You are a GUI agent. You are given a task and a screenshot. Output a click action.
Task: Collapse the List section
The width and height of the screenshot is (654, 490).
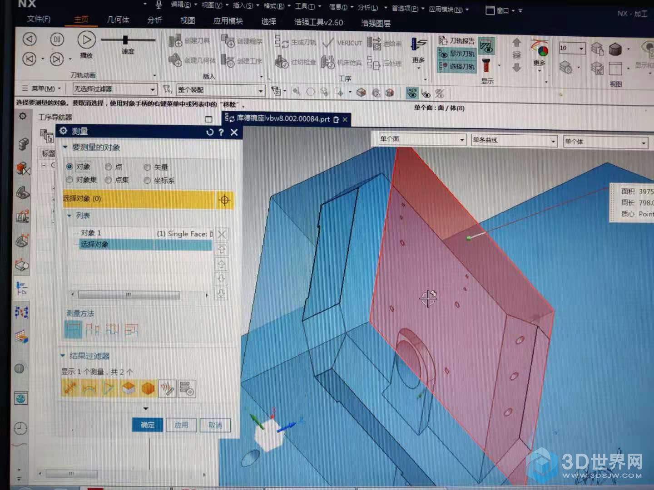tap(69, 216)
